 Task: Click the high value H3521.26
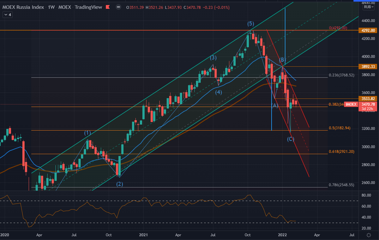point(154,7)
